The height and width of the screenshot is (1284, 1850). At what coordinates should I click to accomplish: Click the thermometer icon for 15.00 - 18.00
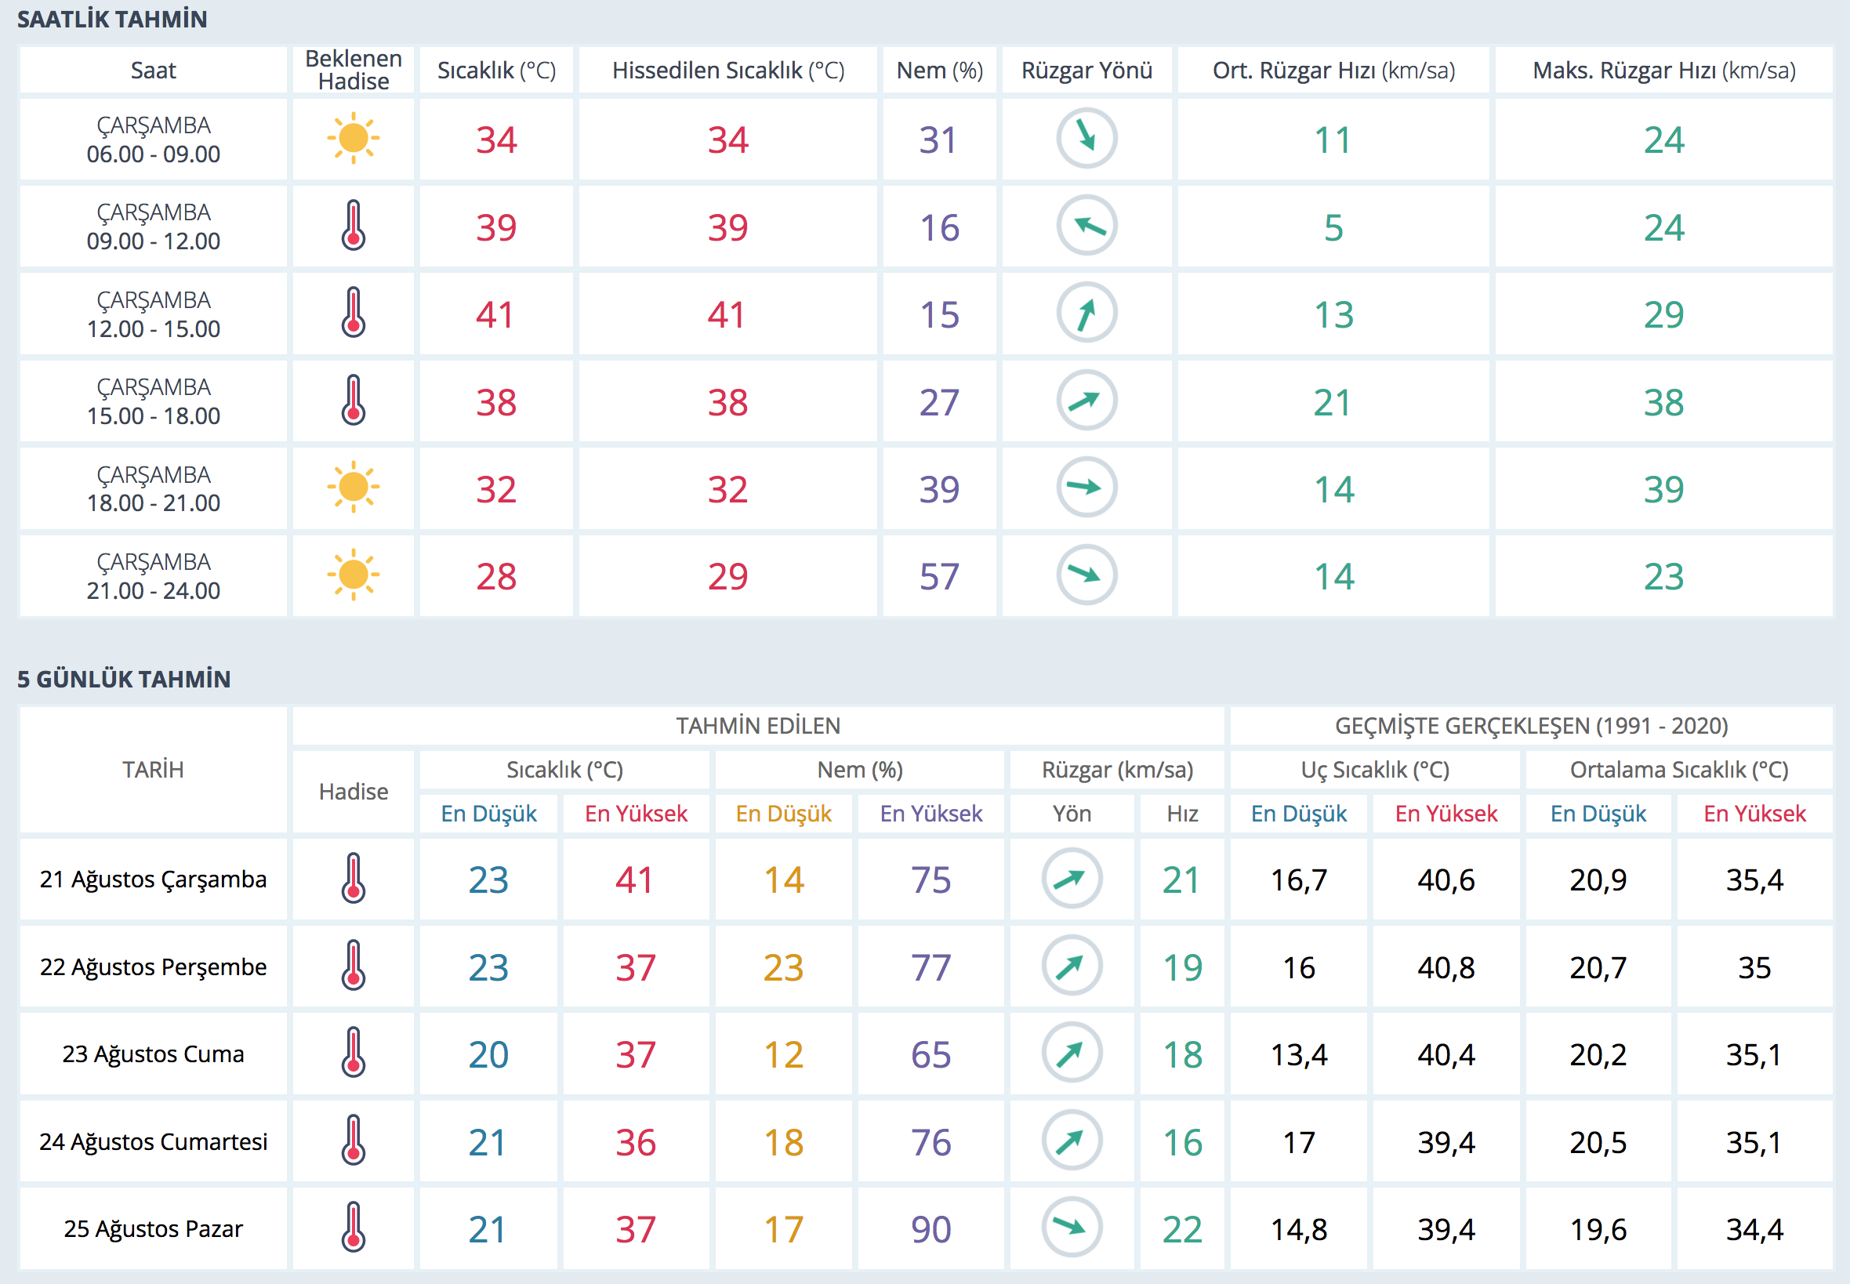(353, 401)
